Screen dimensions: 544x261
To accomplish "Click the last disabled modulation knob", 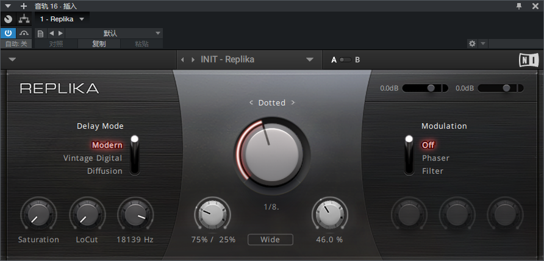I will coord(505,215).
